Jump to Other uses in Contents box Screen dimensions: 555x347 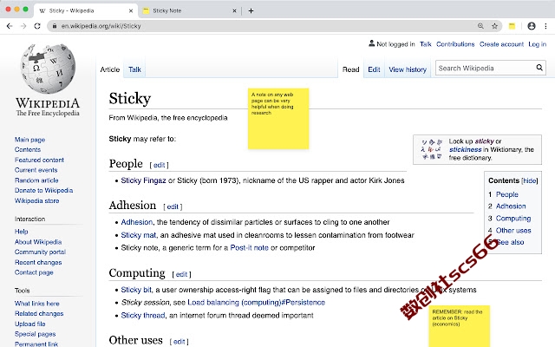coord(513,231)
